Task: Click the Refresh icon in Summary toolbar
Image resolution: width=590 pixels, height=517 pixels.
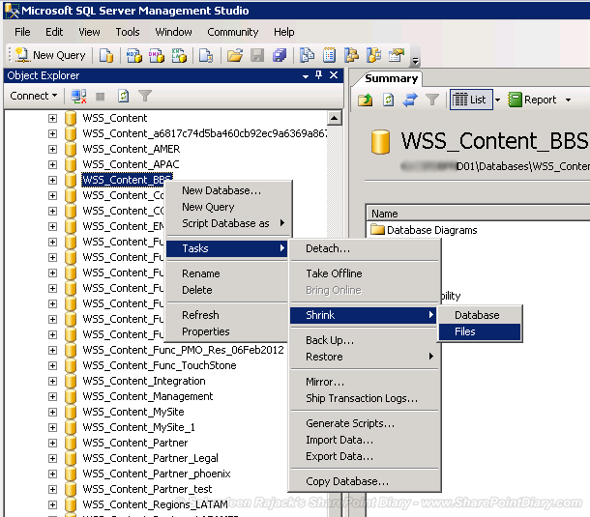Action: pyautogui.click(x=388, y=100)
